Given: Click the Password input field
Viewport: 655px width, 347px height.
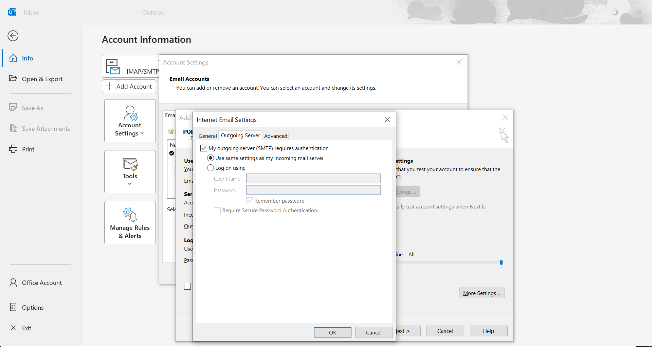Looking at the screenshot, I should [313, 190].
